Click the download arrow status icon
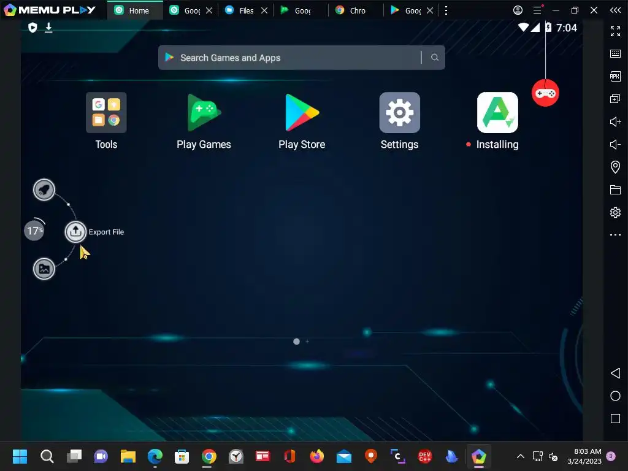The height and width of the screenshot is (471, 628). [48, 27]
